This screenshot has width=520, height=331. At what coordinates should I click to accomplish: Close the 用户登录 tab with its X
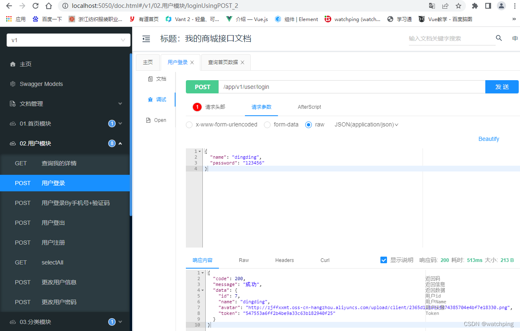[192, 62]
